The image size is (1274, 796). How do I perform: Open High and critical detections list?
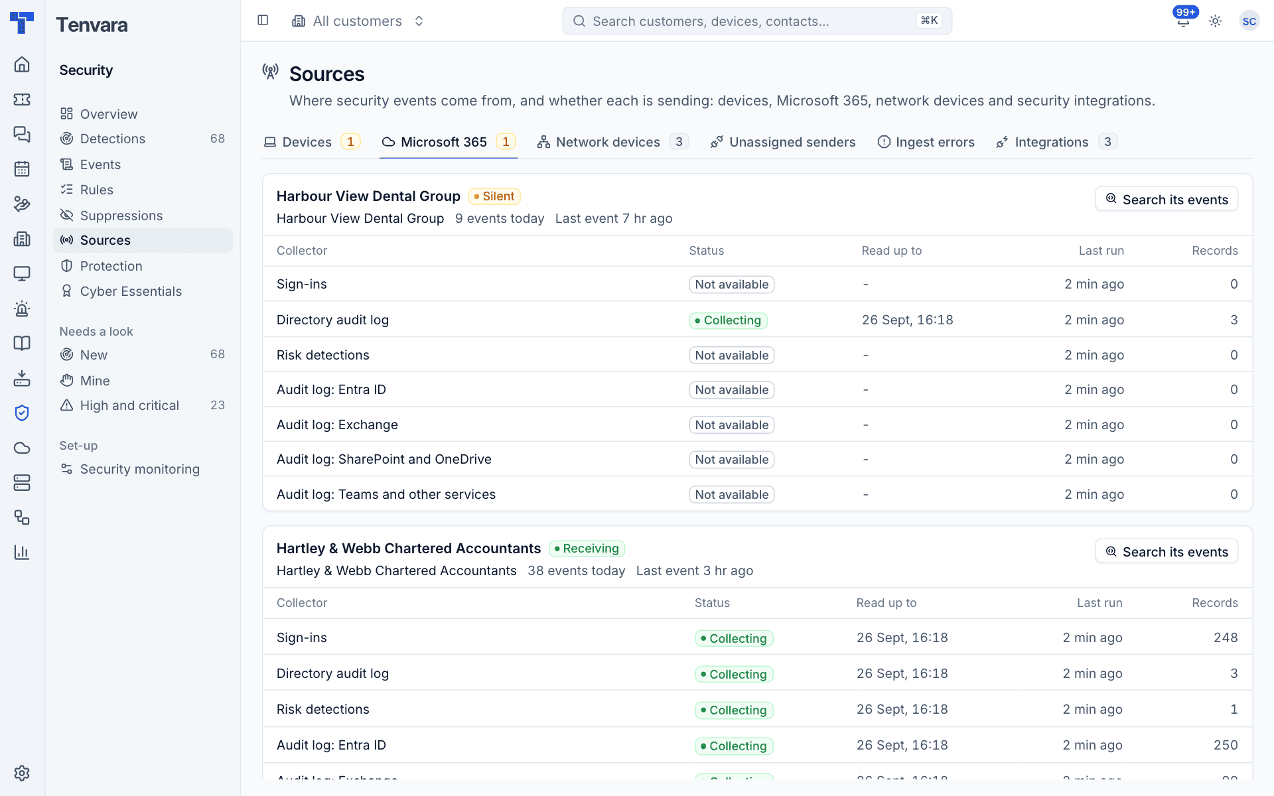pyautogui.click(x=143, y=405)
